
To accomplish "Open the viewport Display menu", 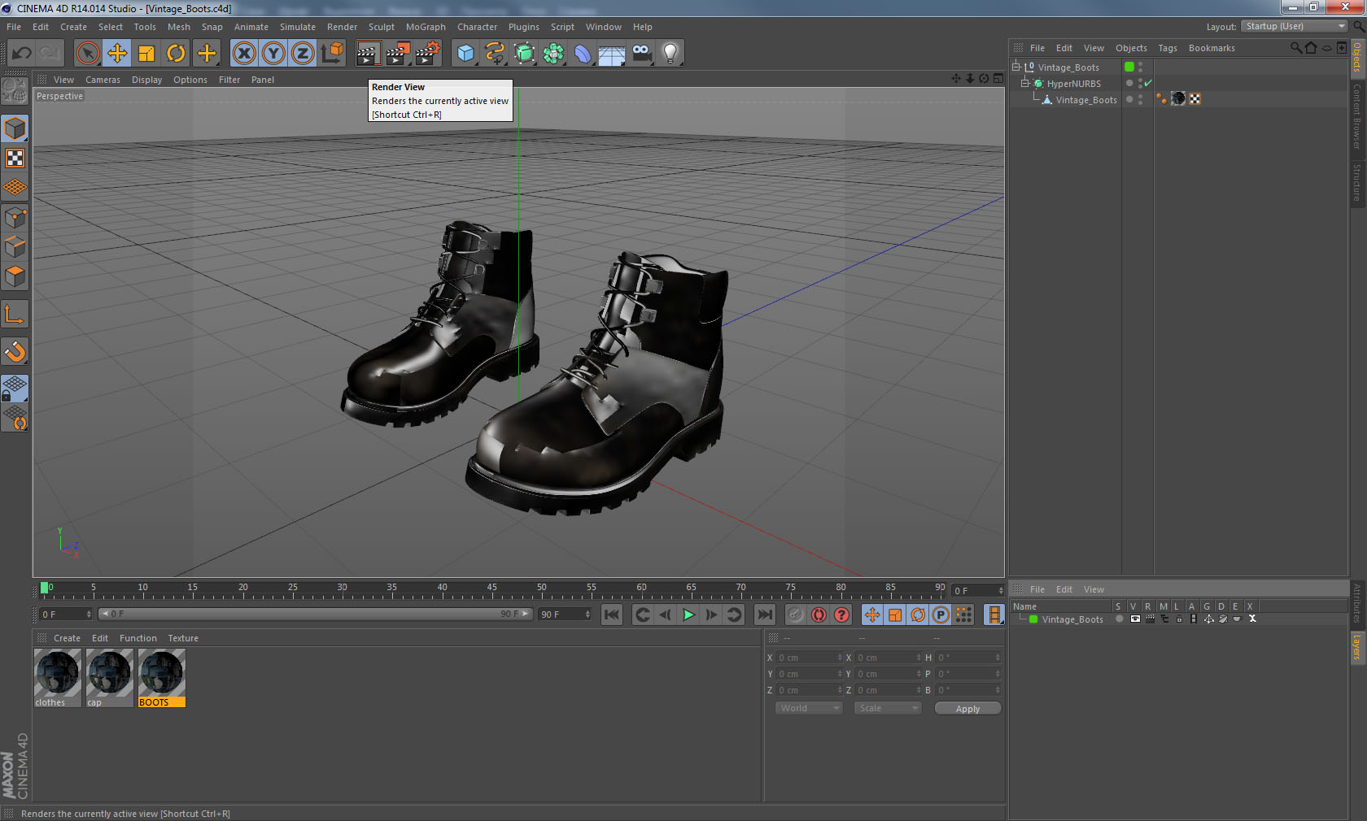I will pyautogui.click(x=146, y=80).
